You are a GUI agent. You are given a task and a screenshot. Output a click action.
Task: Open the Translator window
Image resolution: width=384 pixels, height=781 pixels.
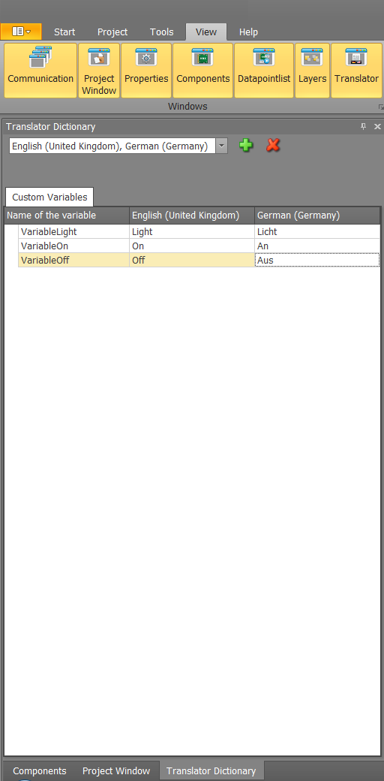point(356,71)
